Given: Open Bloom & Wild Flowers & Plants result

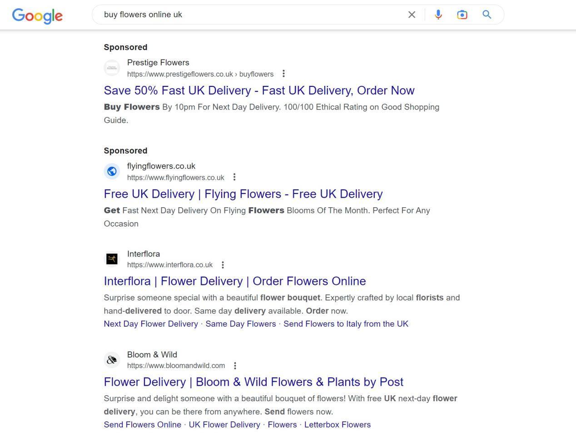Looking at the screenshot, I should [253, 382].
